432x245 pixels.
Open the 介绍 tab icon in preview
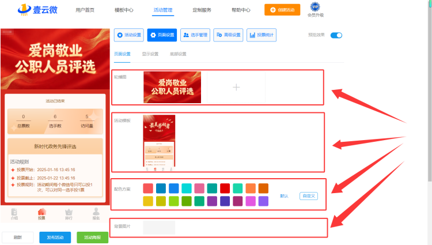14,214
